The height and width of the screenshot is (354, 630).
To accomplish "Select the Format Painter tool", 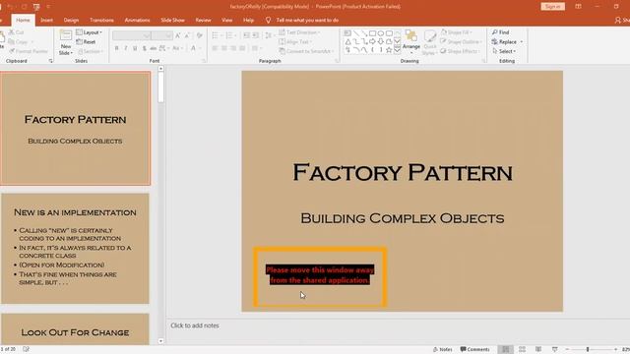I will [29, 51].
